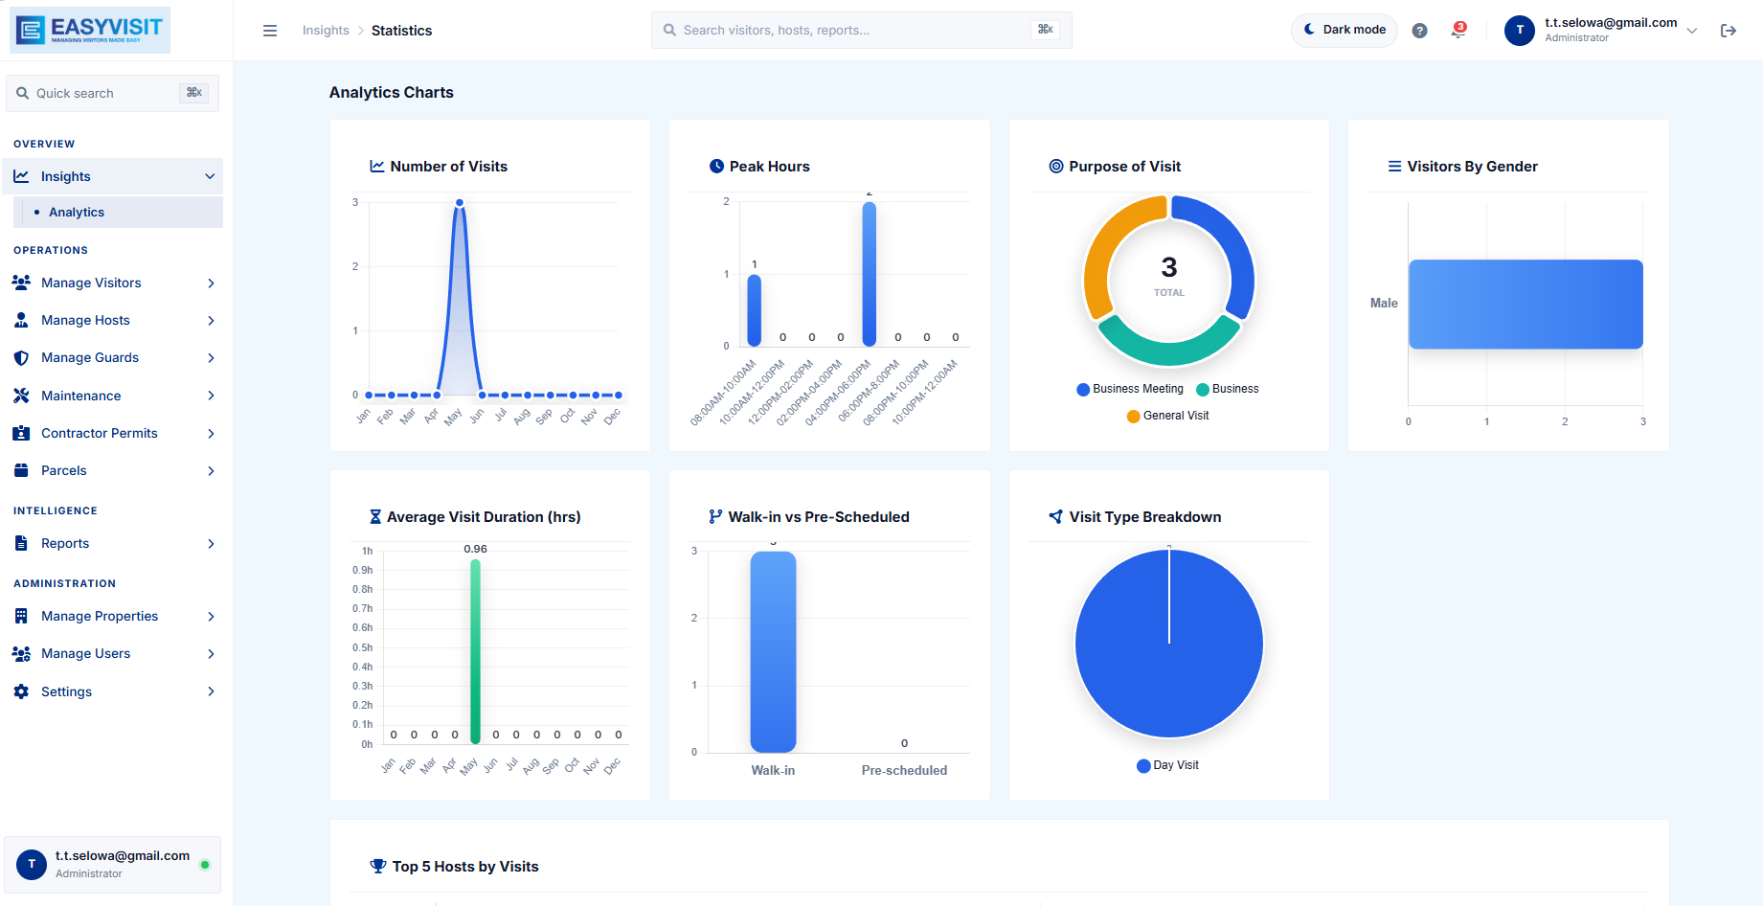Viewport: 1763px width, 906px height.
Task: Click the May peak point on visits chart
Action: click(460, 202)
